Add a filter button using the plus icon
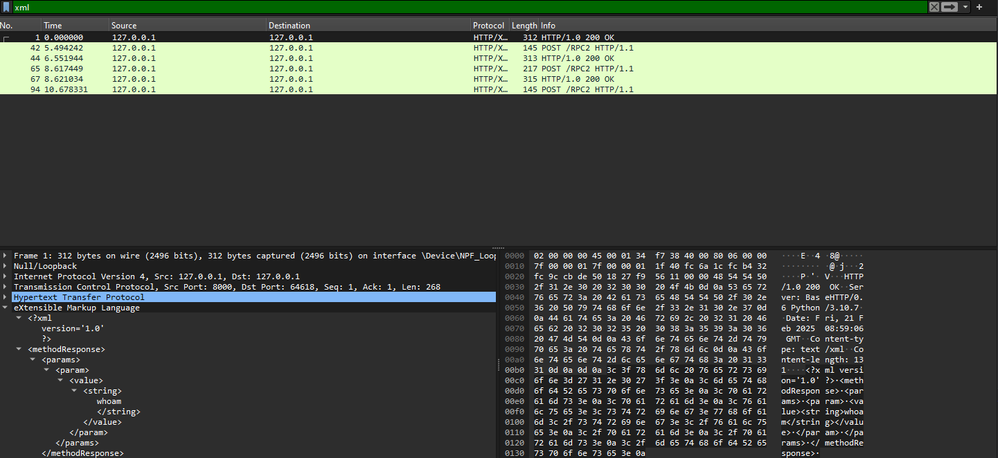The width and height of the screenshot is (998, 458). click(x=979, y=7)
